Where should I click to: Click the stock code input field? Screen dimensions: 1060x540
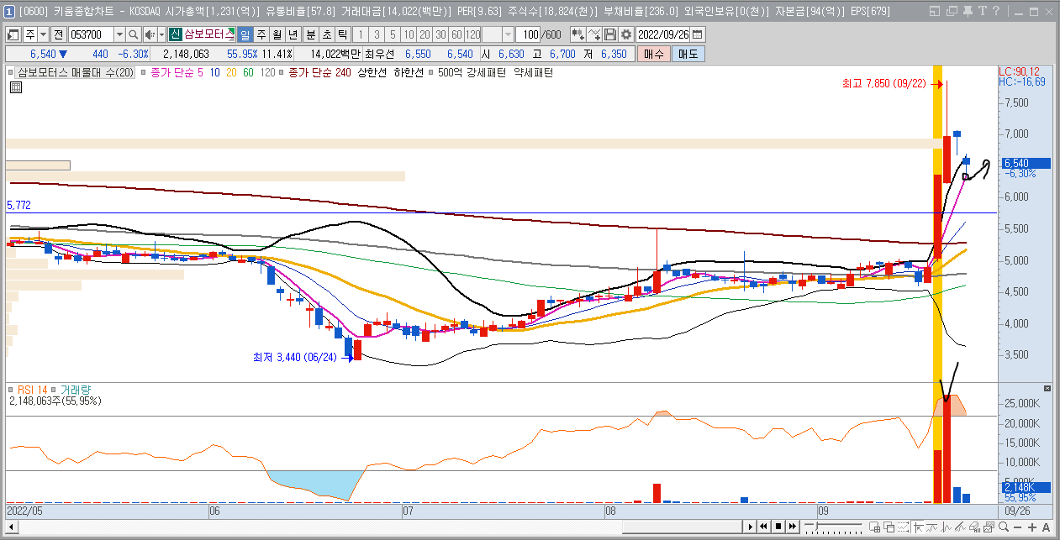(x=91, y=34)
